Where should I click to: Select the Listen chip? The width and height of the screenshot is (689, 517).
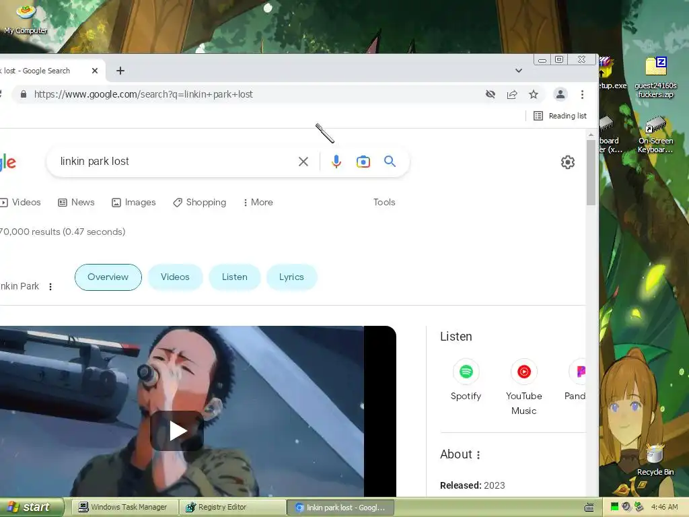[235, 277]
